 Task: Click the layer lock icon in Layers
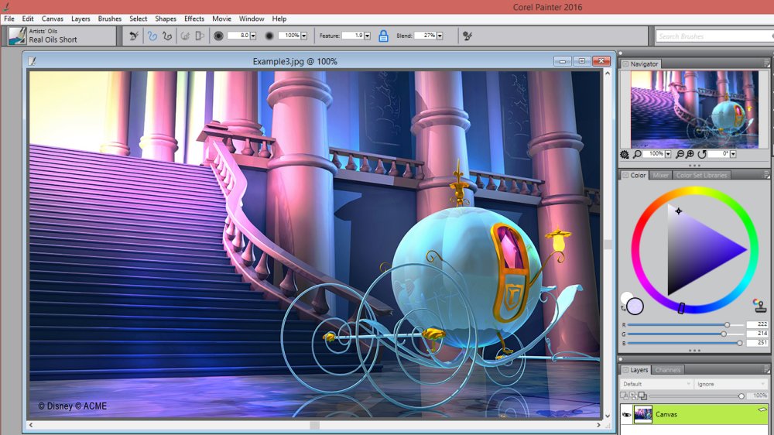(625, 396)
